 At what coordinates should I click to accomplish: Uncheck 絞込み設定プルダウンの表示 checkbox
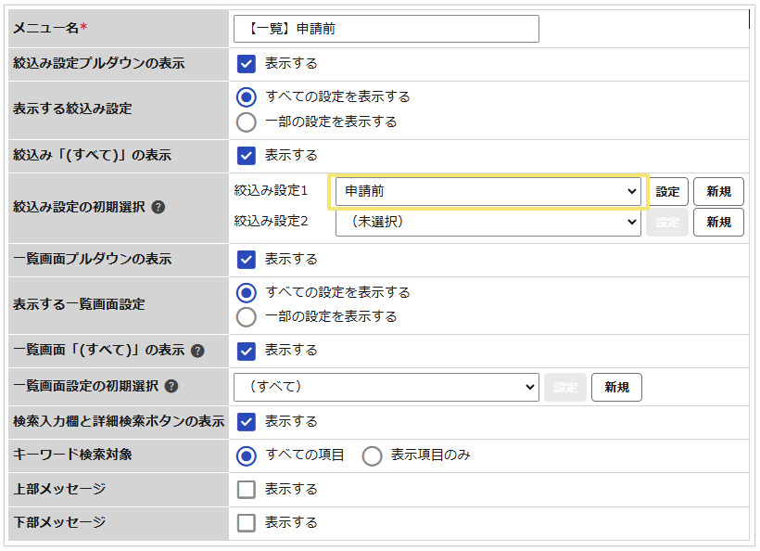coord(247,63)
